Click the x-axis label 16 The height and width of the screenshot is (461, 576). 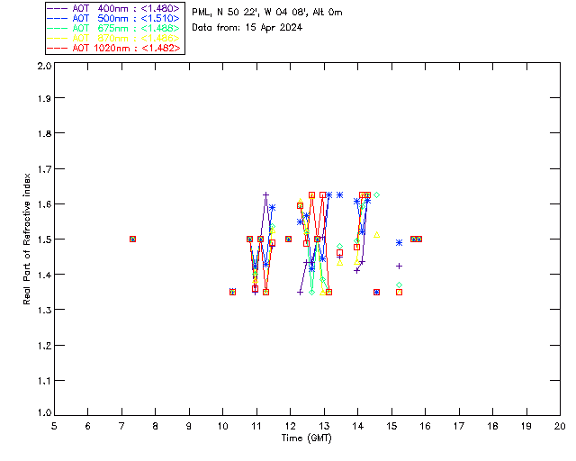426,426
